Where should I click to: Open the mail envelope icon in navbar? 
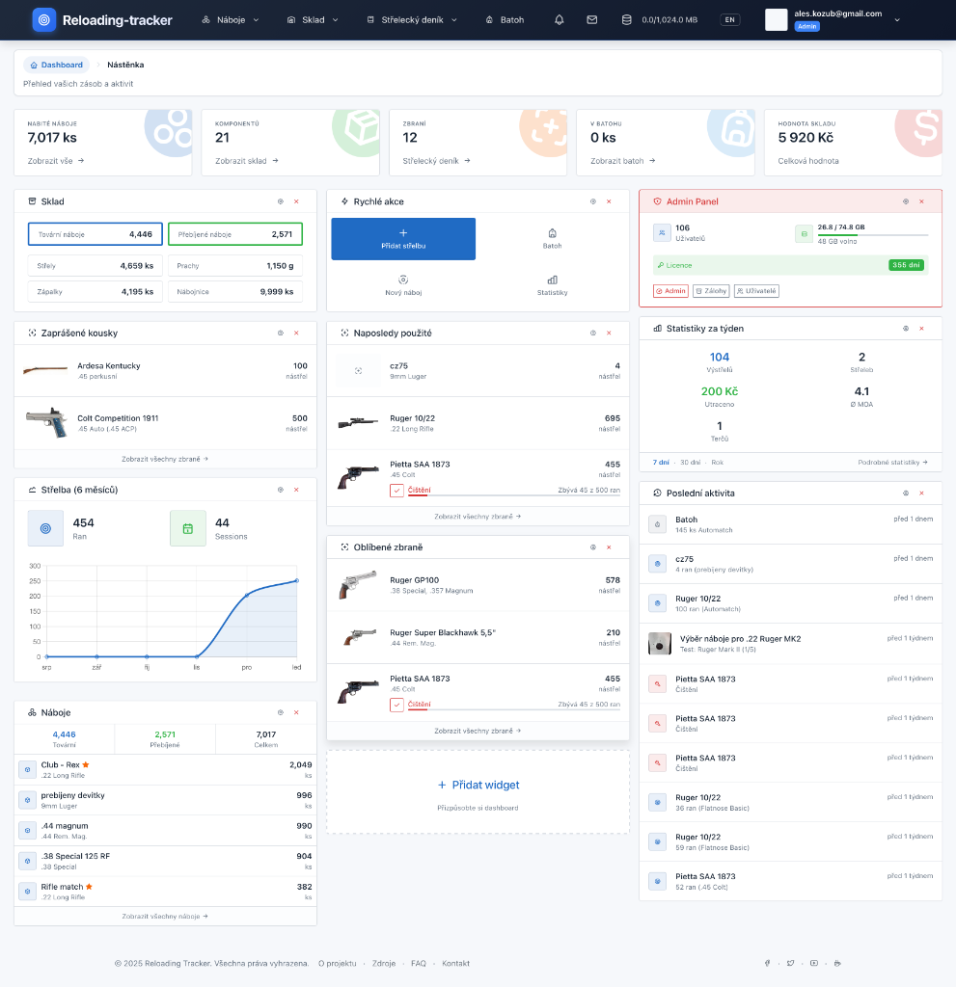(591, 19)
